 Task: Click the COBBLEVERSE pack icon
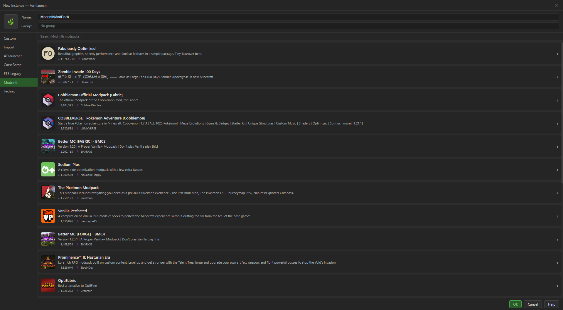coord(48,123)
